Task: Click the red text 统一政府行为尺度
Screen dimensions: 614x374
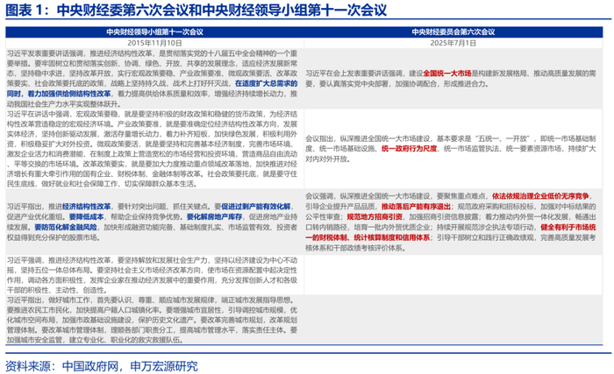Action: pyautogui.click(x=409, y=149)
